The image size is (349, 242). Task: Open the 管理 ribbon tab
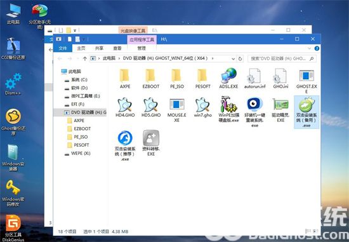click(x=142, y=48)
